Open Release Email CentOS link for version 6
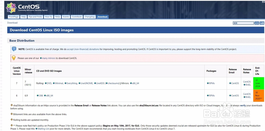 point(235,95)
